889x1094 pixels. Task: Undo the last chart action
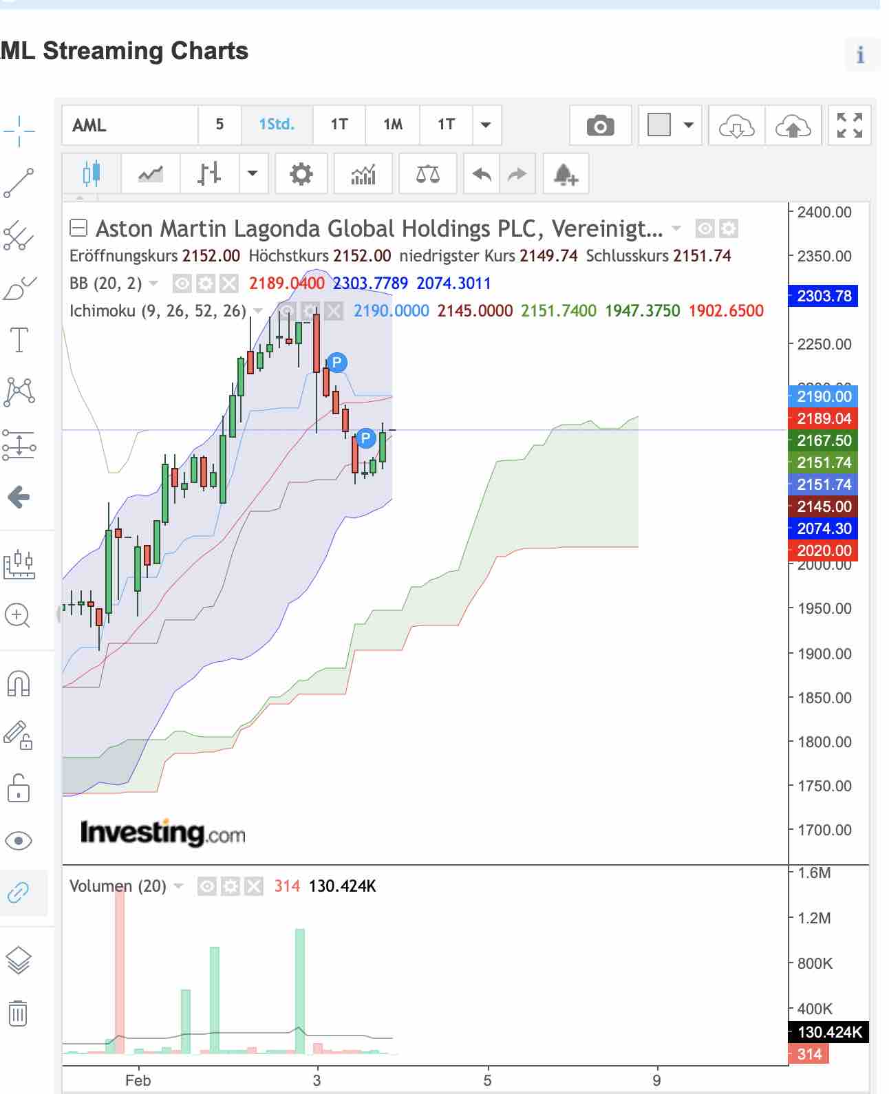pyautogui.click(x=482, y=173)
